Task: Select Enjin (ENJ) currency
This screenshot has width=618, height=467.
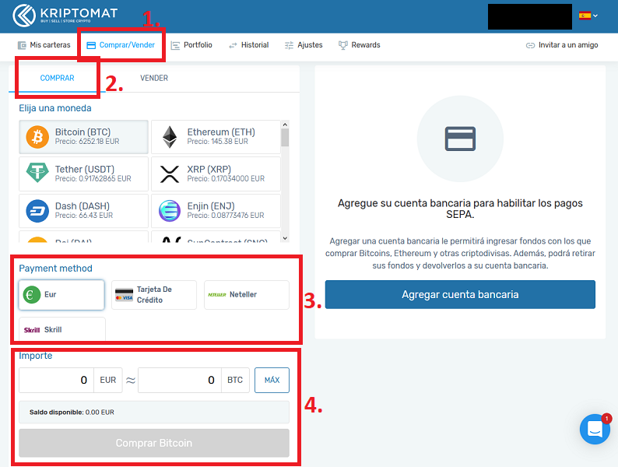Action: click(216, 211)
